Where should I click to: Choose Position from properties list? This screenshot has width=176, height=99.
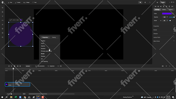click(x=43, y=41)
